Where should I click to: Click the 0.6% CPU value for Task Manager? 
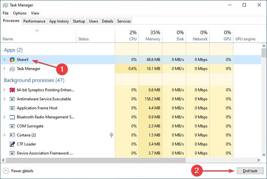click(132, 69)
